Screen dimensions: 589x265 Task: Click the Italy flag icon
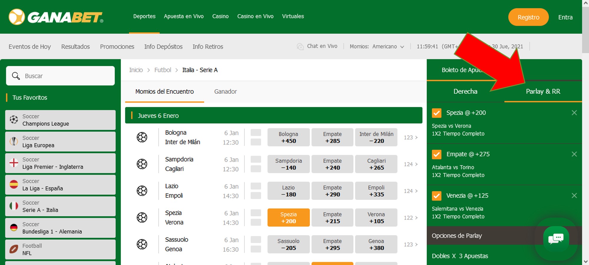(x=14, y=206)
